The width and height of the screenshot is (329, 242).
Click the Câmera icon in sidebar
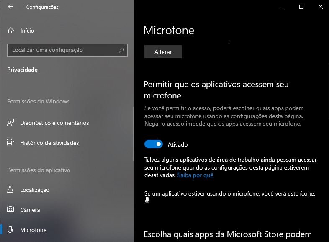point(10,209)
